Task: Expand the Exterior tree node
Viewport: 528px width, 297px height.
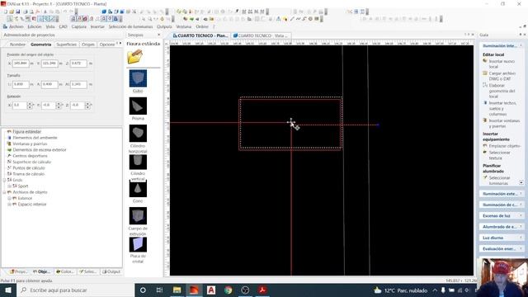Action: (x=9, y=198)
